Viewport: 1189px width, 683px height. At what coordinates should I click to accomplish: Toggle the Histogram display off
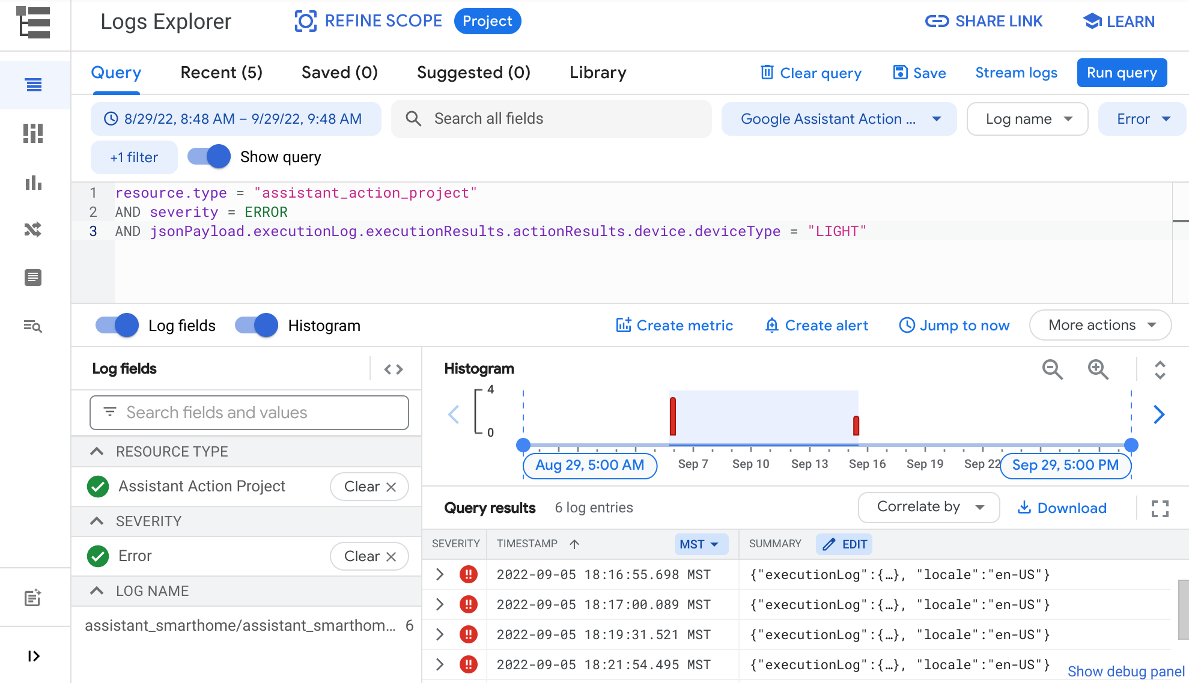coord(255,326)
